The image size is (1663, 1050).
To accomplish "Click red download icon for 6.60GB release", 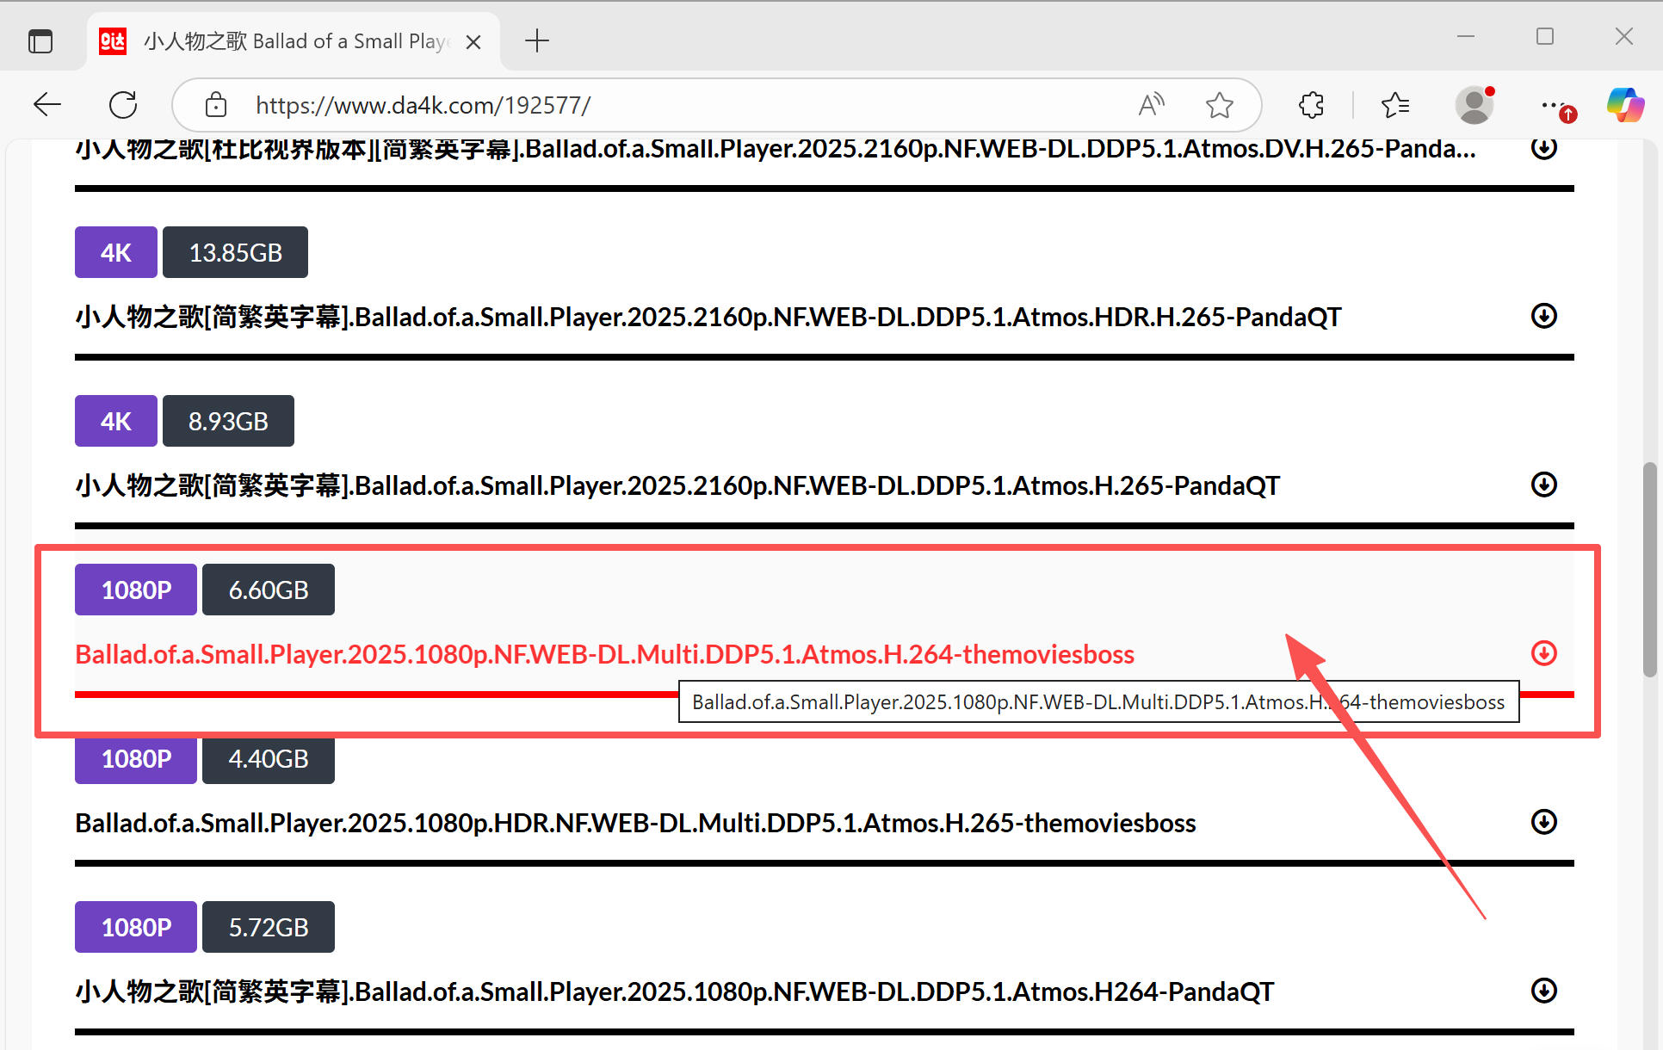I will point(1543,653).
